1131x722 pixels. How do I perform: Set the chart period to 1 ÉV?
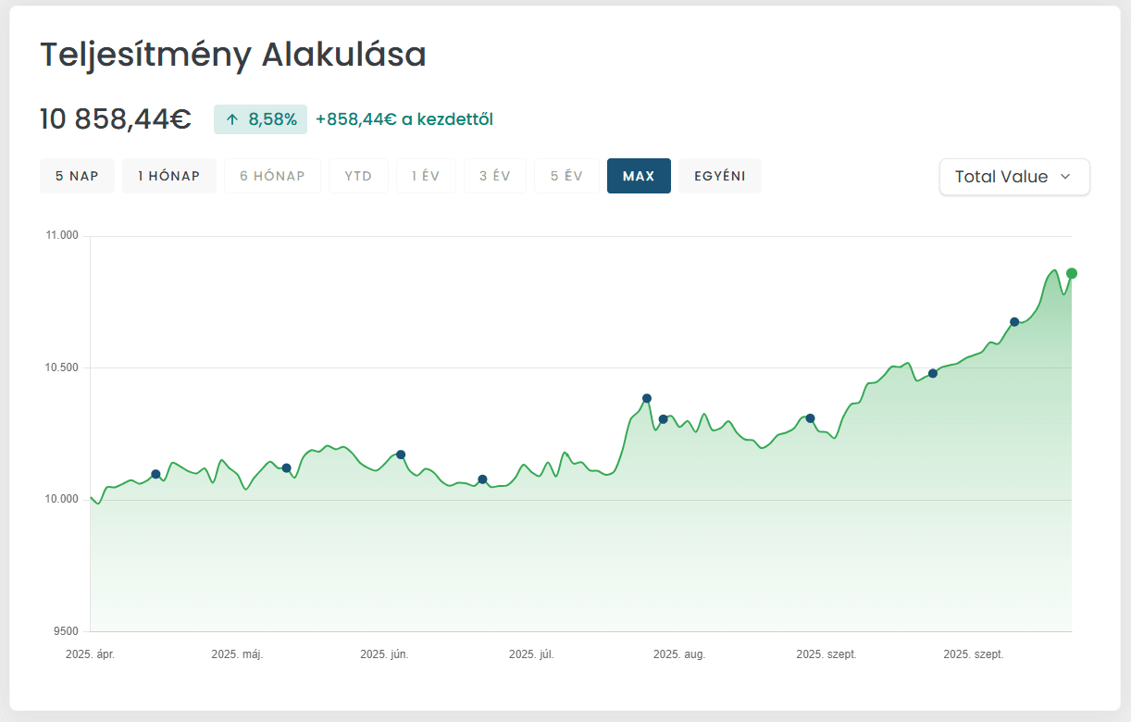click(x=426, y=176)
